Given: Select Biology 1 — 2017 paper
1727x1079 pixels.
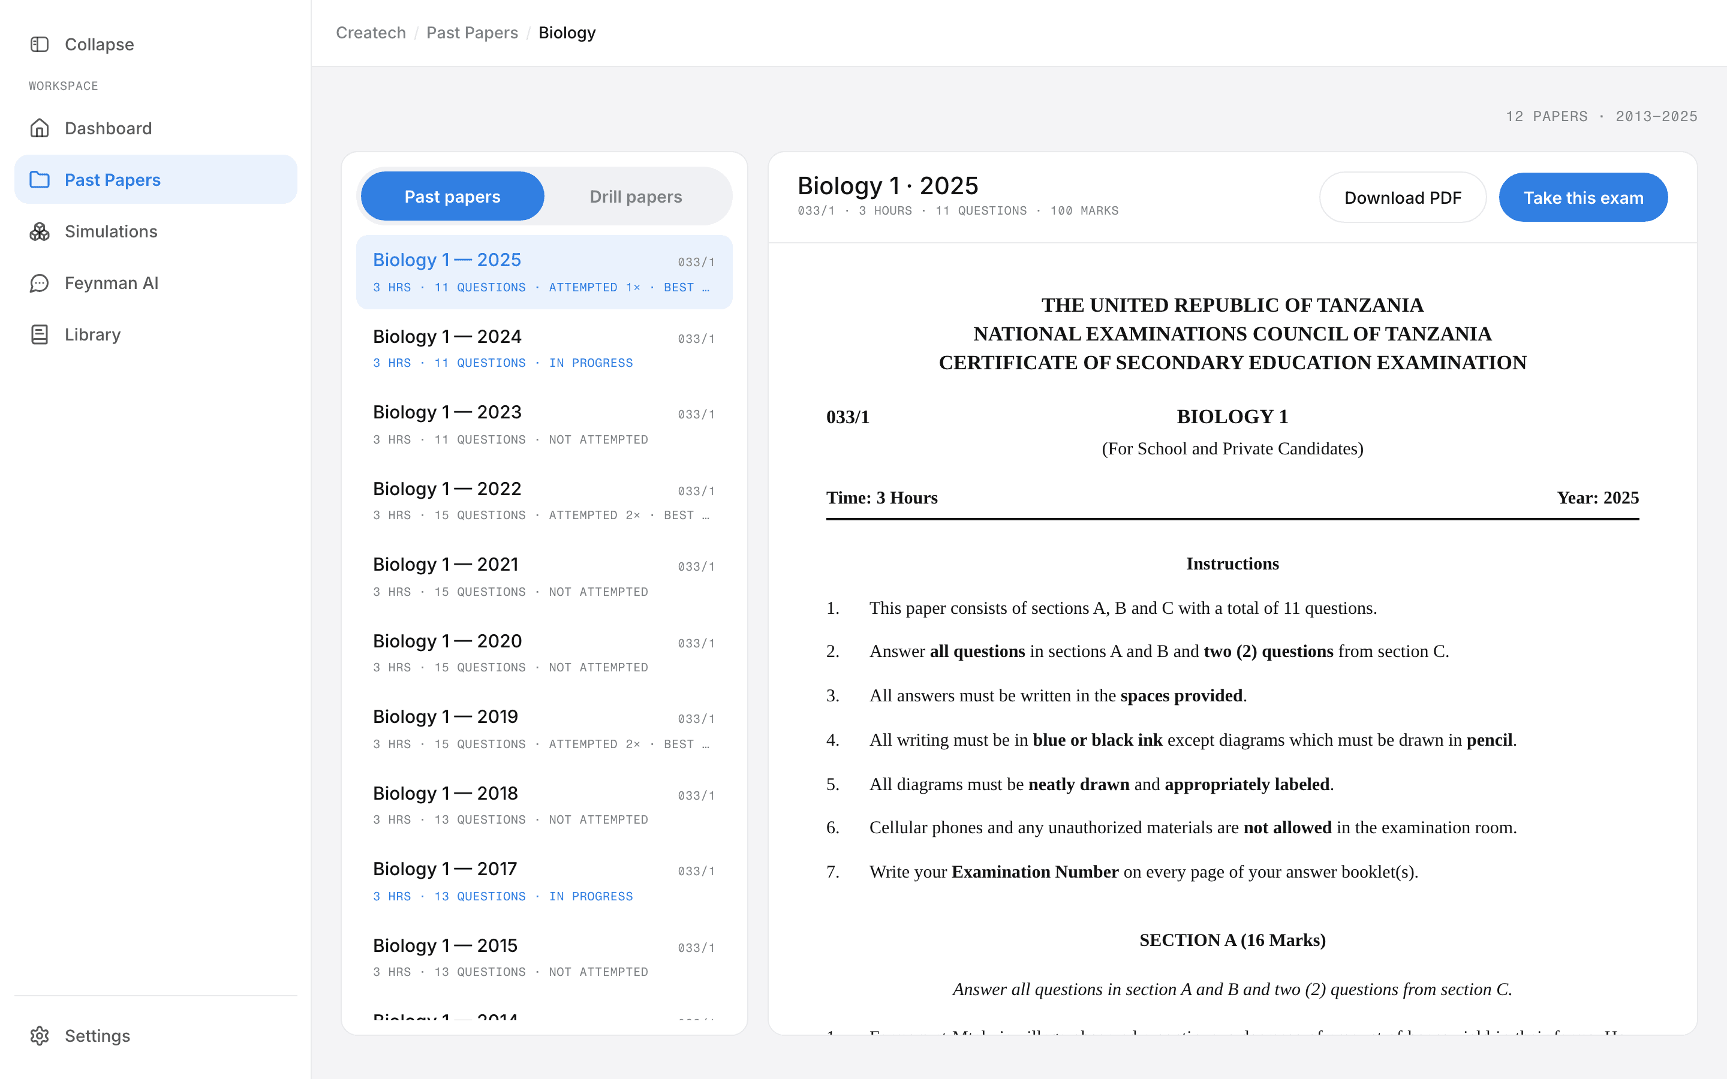Looking at the screenshot, I should pos(544,881).
